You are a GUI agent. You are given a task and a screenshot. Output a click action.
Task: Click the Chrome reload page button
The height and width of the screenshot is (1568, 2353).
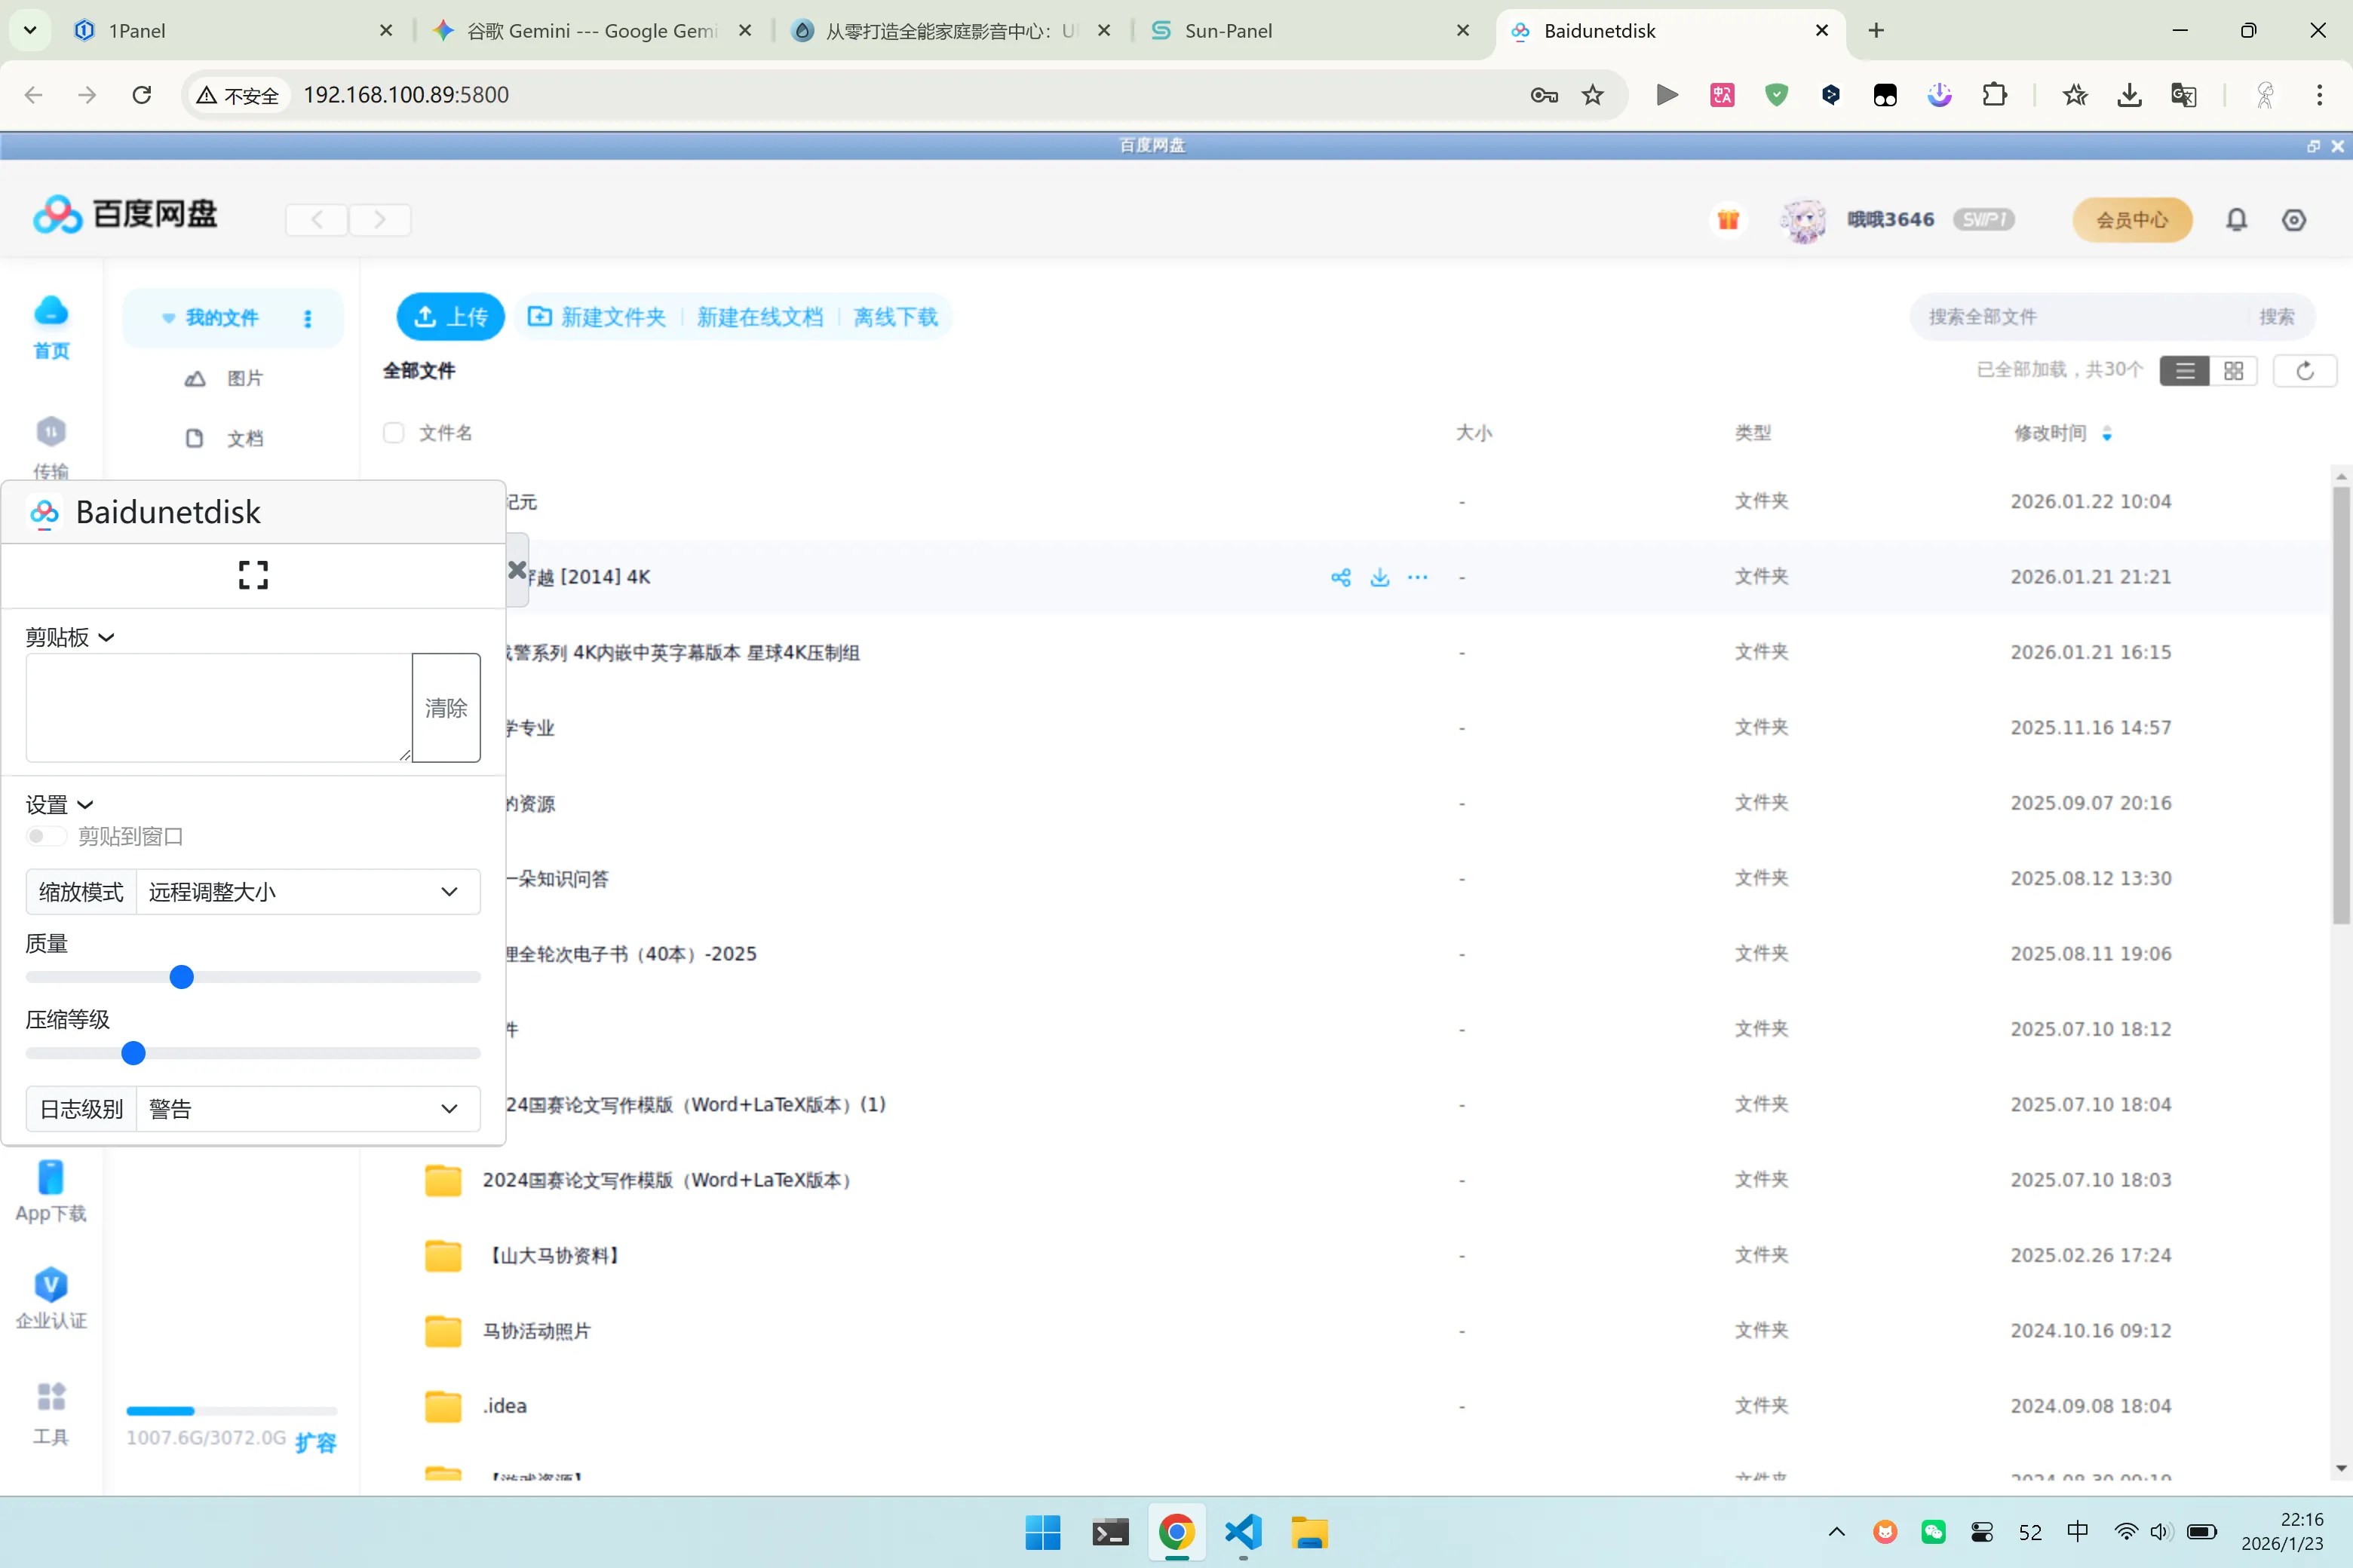(x=142, y=94)
